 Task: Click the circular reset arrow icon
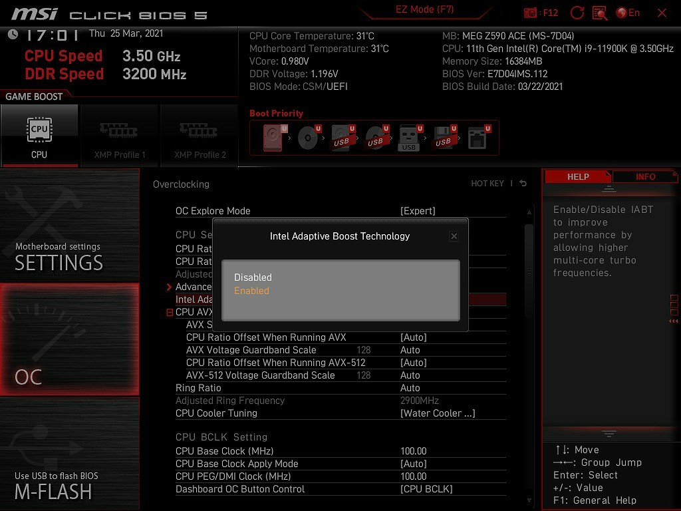point(577,13)
